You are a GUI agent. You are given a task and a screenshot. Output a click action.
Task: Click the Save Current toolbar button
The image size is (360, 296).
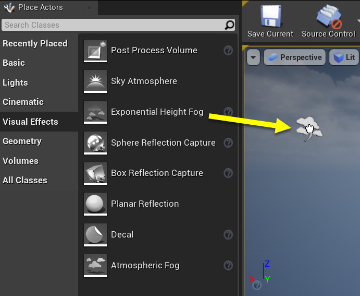click(270, 21)
